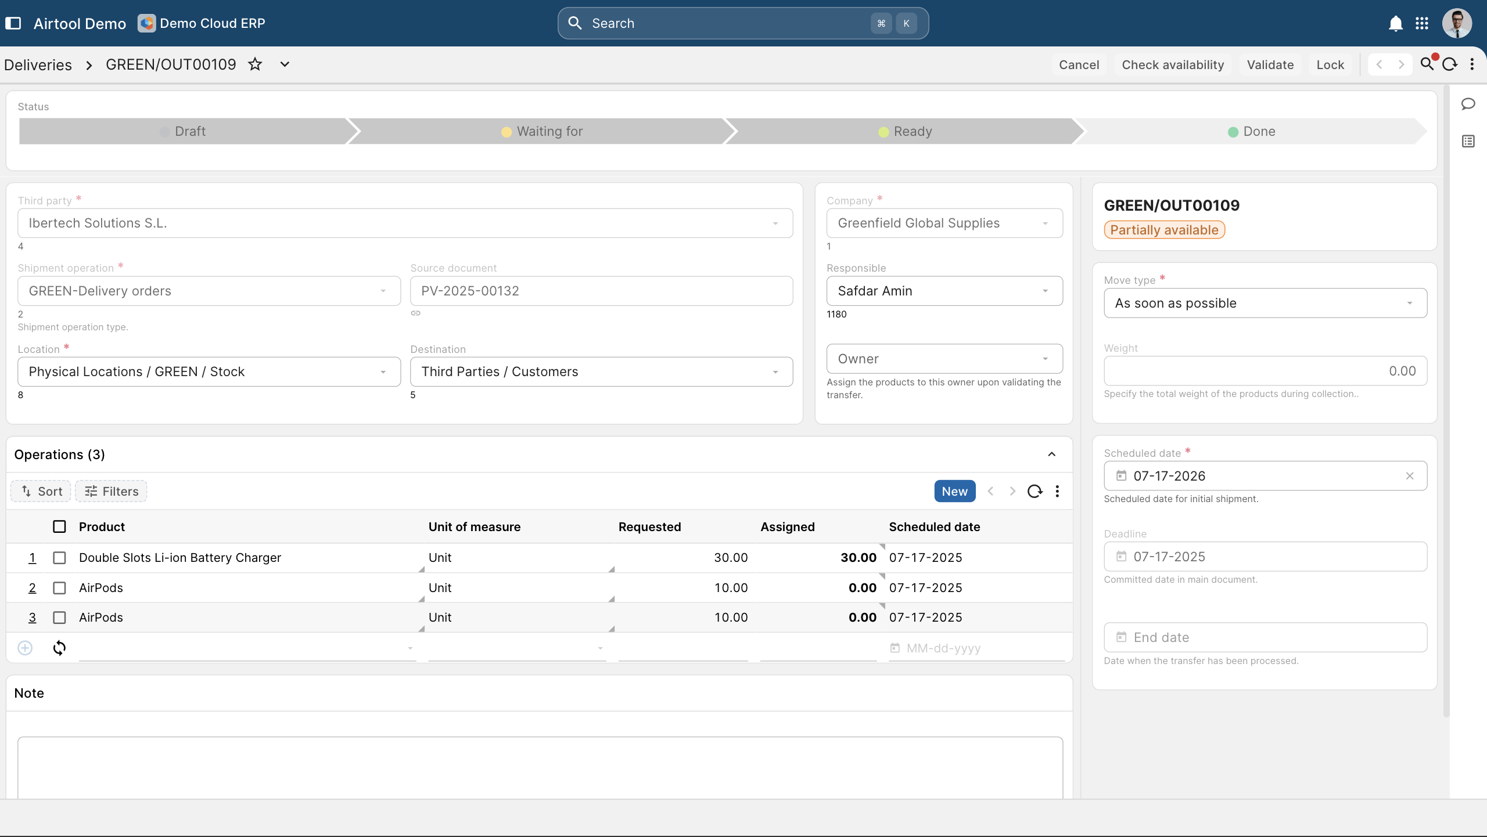Refresh the delivery record
This screenshot has height=837, width=1487.
click(1450, 64)
